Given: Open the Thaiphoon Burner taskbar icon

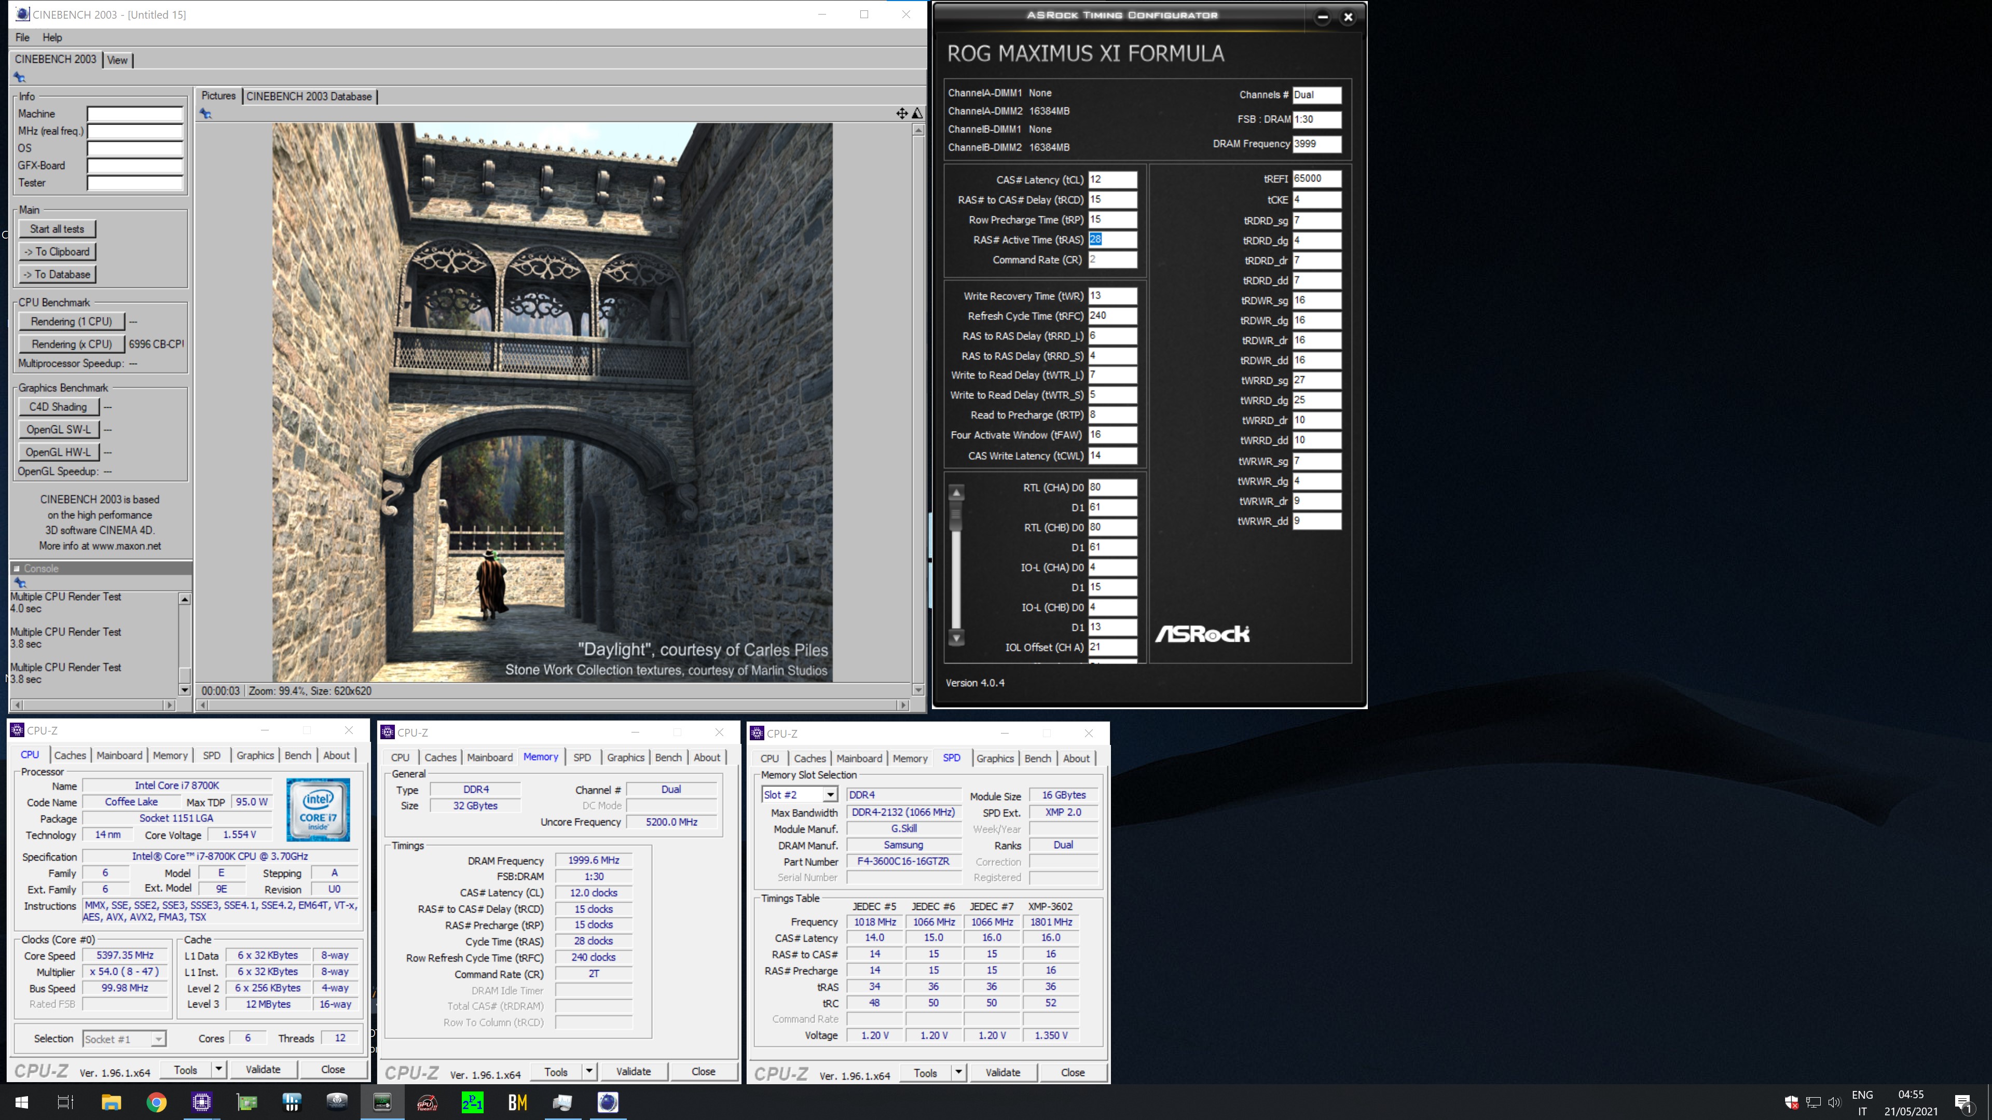Looking at the screenshot, I should pos(337,1102).
